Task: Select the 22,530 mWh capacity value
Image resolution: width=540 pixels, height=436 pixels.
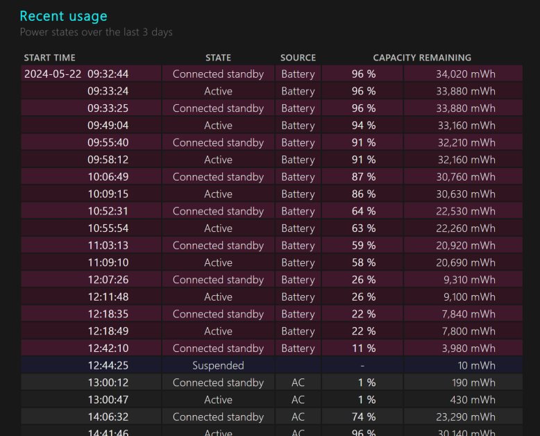Action: pyautogui.click(x=466, y=211)
